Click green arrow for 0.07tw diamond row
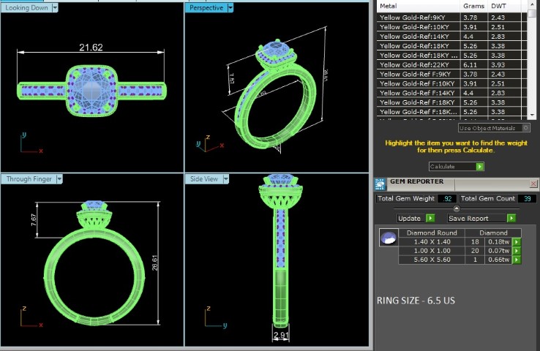This screenshot has height=351, width=540. coord(516,250)
